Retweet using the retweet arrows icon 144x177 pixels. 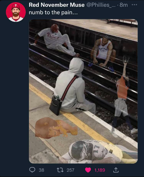click(60, 170)
